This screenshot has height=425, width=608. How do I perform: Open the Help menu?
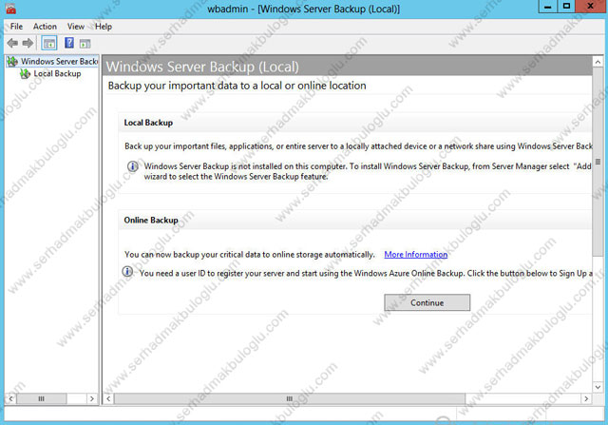coord(104,27)
